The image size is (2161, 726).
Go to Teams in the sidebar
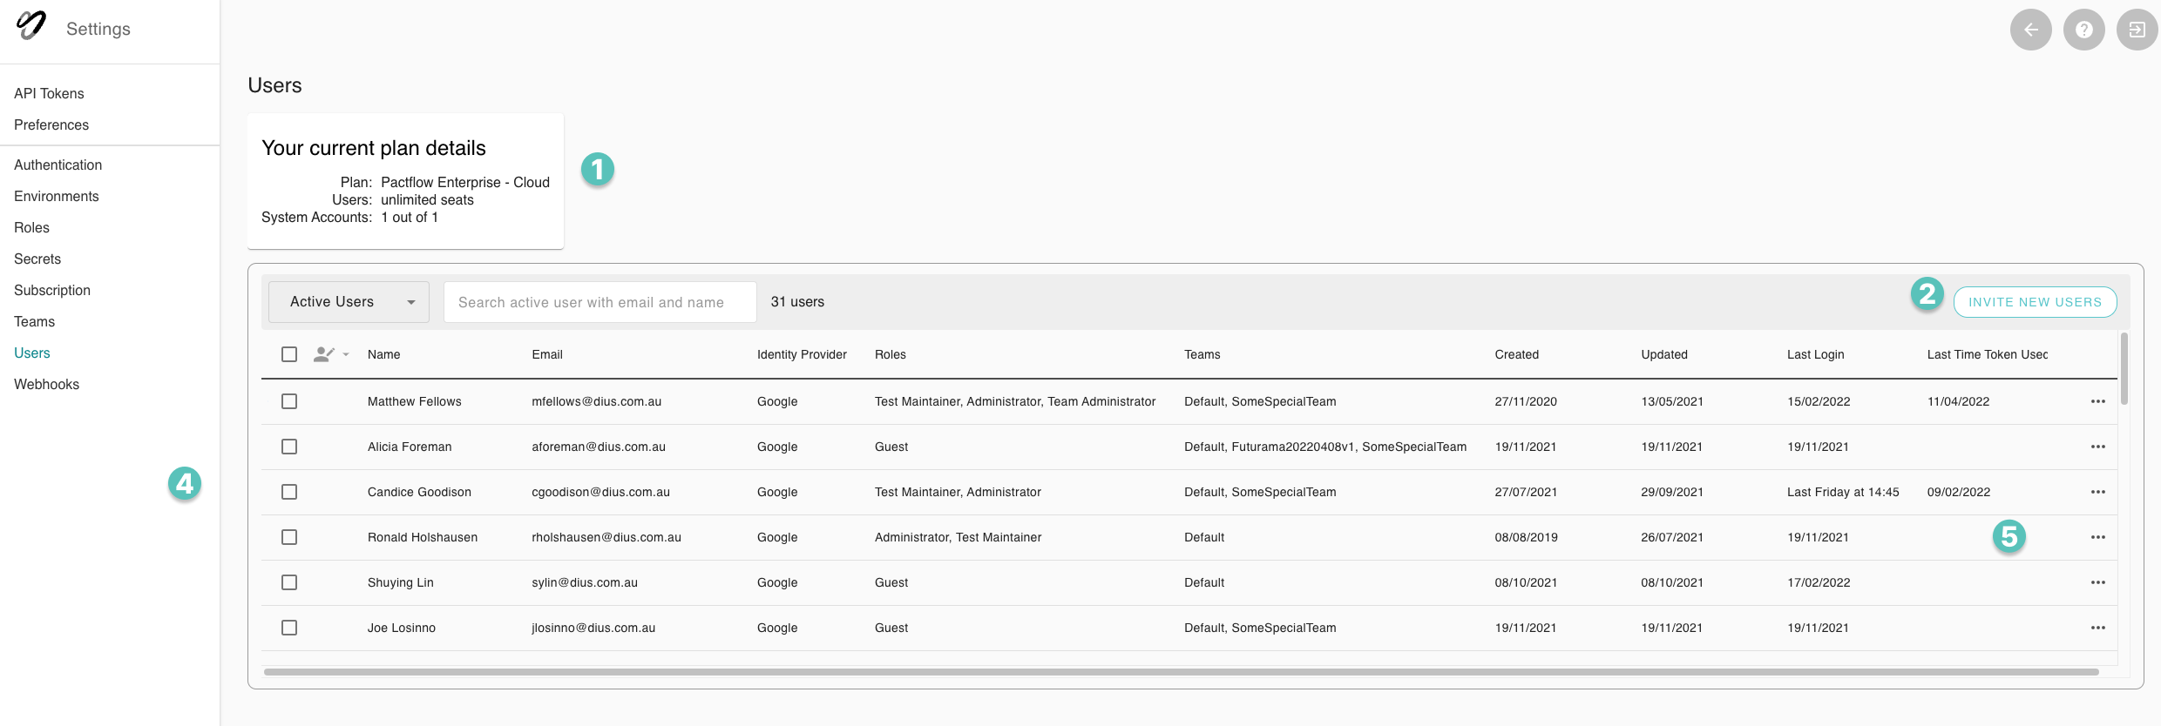point(35,321)
